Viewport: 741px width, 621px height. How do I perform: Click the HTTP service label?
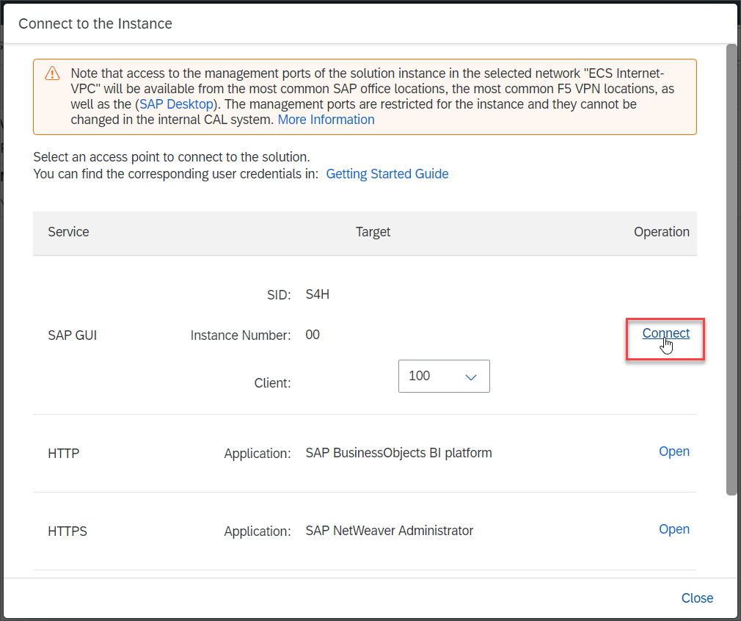coord(63,454)
